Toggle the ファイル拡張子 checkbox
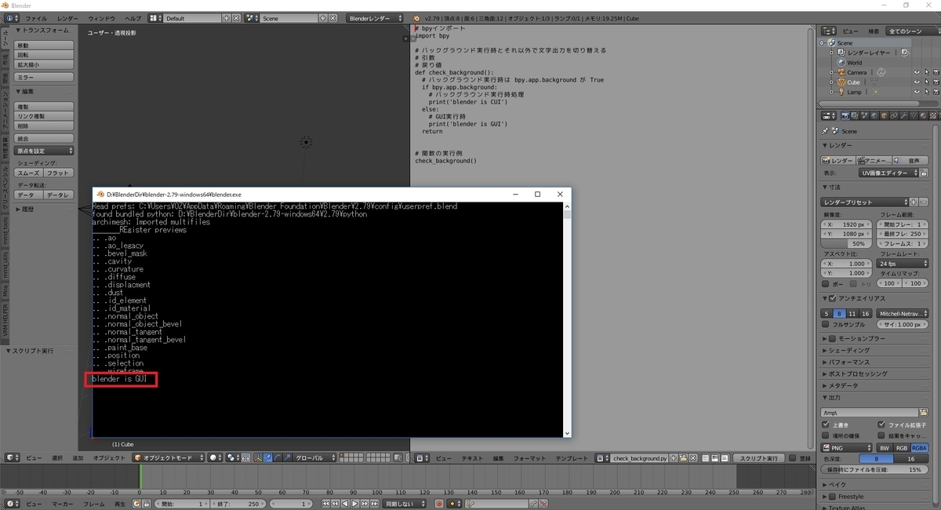This screenshot has width=941, height=510. tap(881, 424)
